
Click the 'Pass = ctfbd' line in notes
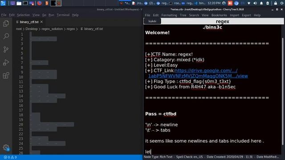click(161, 114)
